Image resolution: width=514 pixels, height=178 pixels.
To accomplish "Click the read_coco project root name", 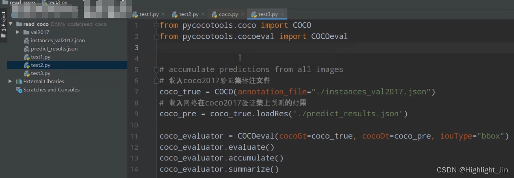I will [36, 24].
